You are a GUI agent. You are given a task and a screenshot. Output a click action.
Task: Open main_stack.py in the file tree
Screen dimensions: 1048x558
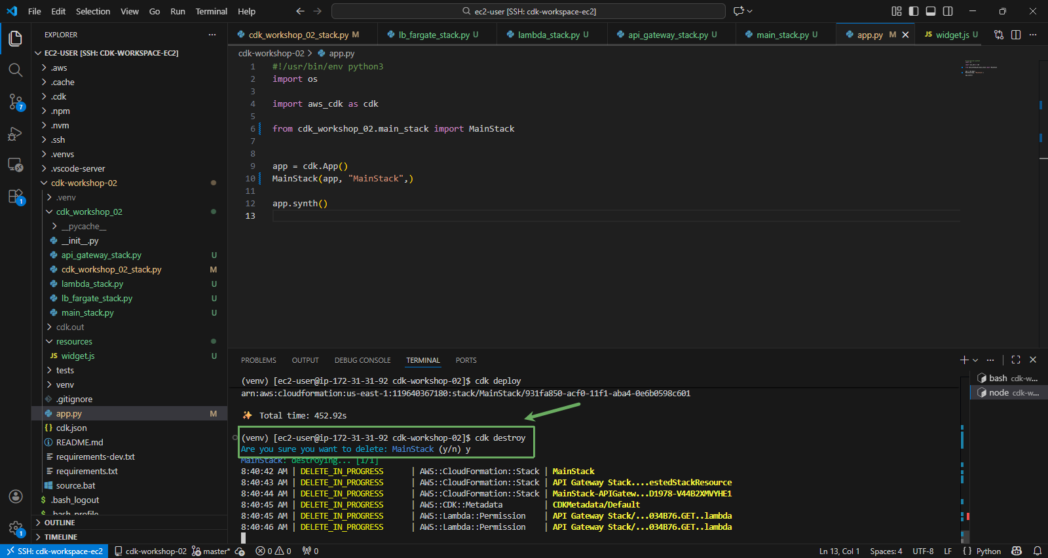(x=88, y=312)
